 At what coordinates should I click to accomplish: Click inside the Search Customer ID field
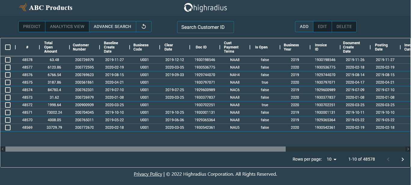pos(205,27)
